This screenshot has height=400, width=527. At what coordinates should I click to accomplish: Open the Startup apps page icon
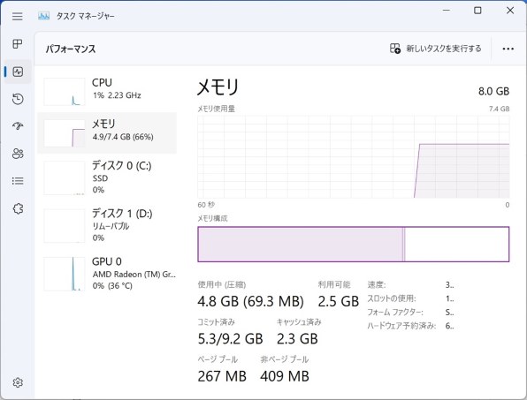(x=18, y=126)
